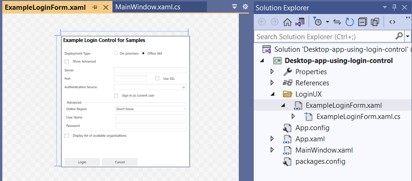Click the Properties wrench icon
Screen dimensions: 412x181
287,71
